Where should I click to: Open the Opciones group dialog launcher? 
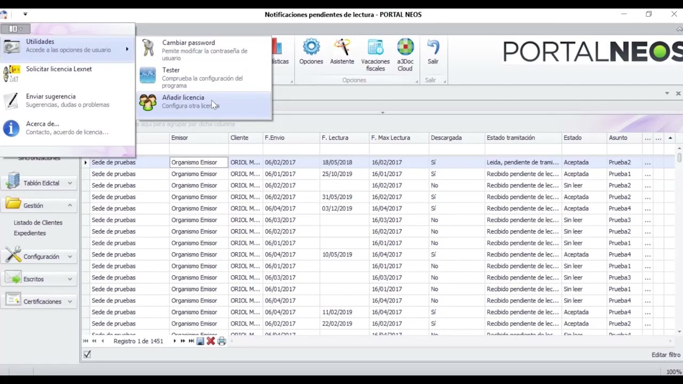417,82
